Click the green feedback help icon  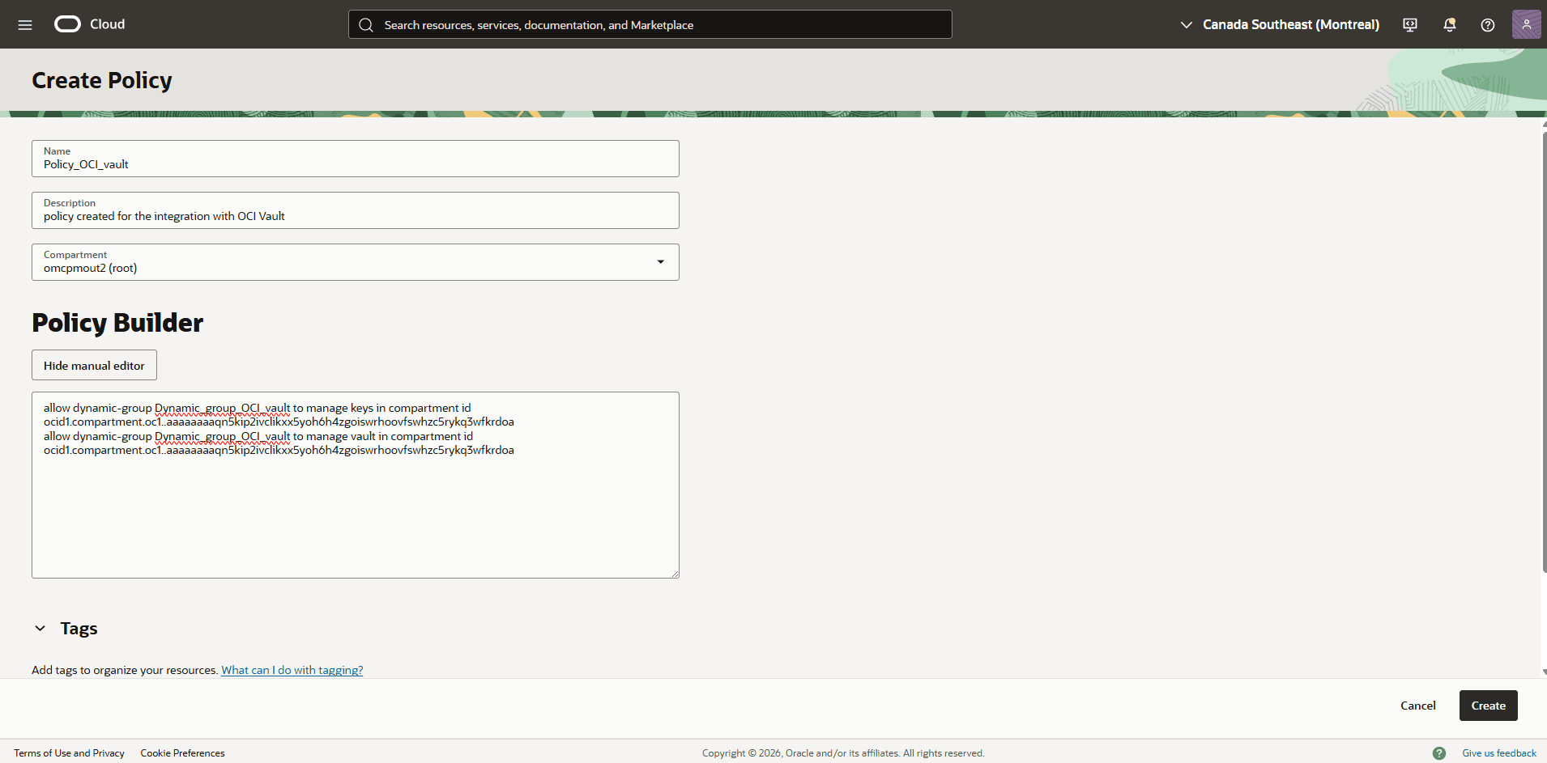[x=1439, y=753]
